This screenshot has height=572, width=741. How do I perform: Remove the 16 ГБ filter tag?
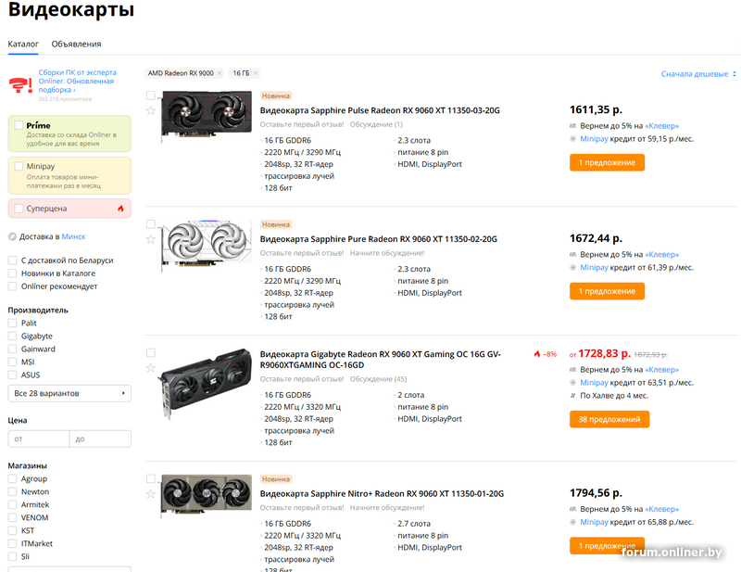[x=256, y=73]
